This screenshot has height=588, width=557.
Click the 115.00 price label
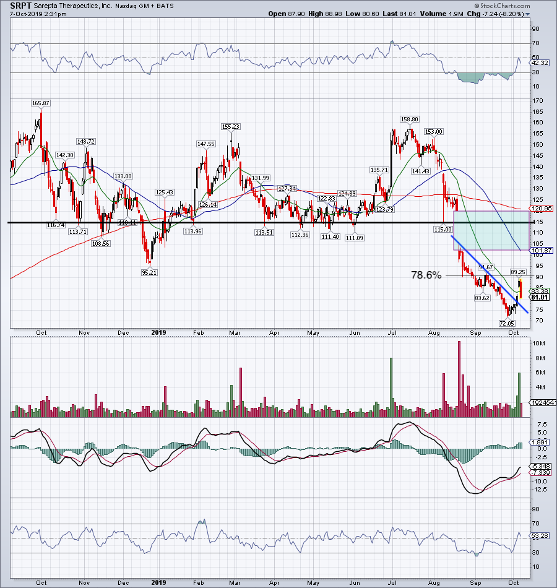point(443,229)
